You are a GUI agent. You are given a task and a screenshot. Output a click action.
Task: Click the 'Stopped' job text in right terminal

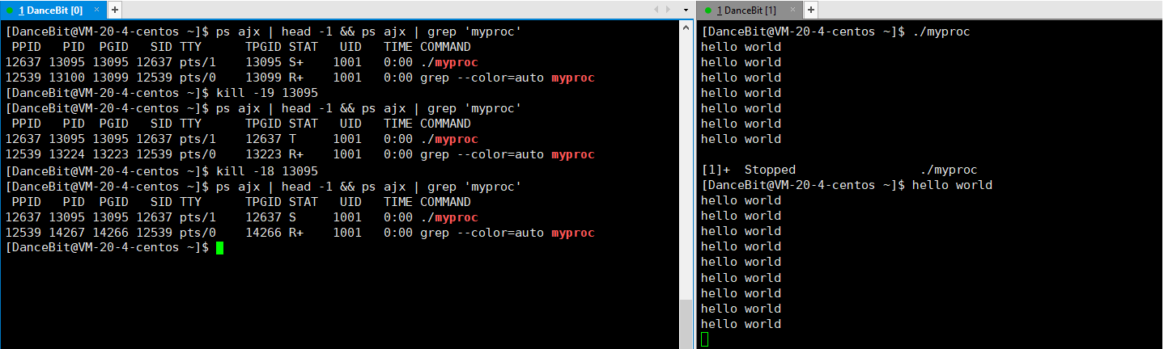tap(770, 170)
